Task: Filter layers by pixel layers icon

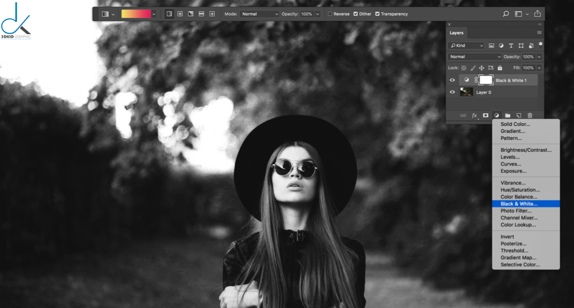Action: [x=491, y=46]
